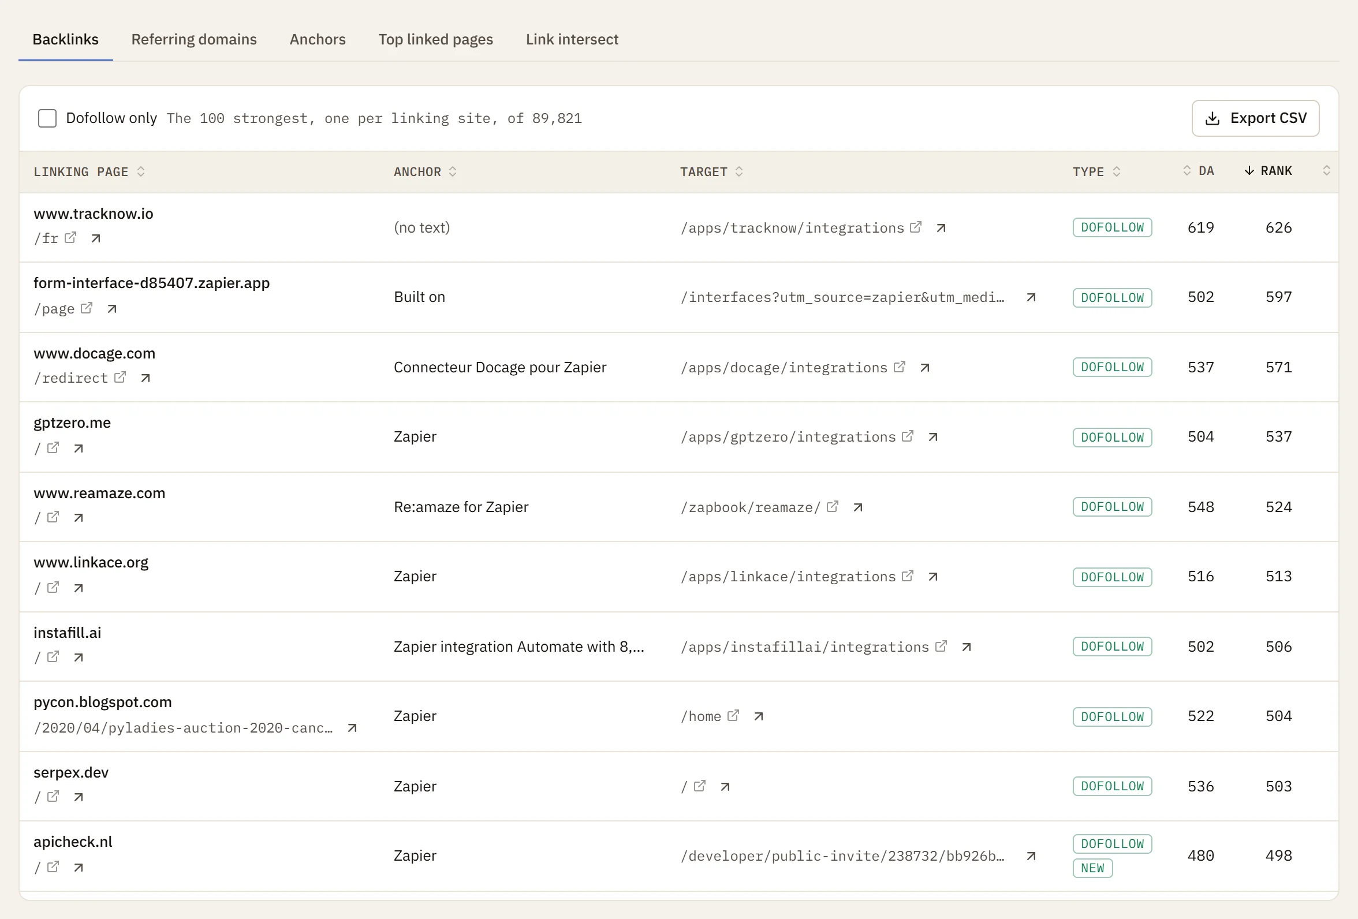Open external link icon for /home target

[733, 715]
